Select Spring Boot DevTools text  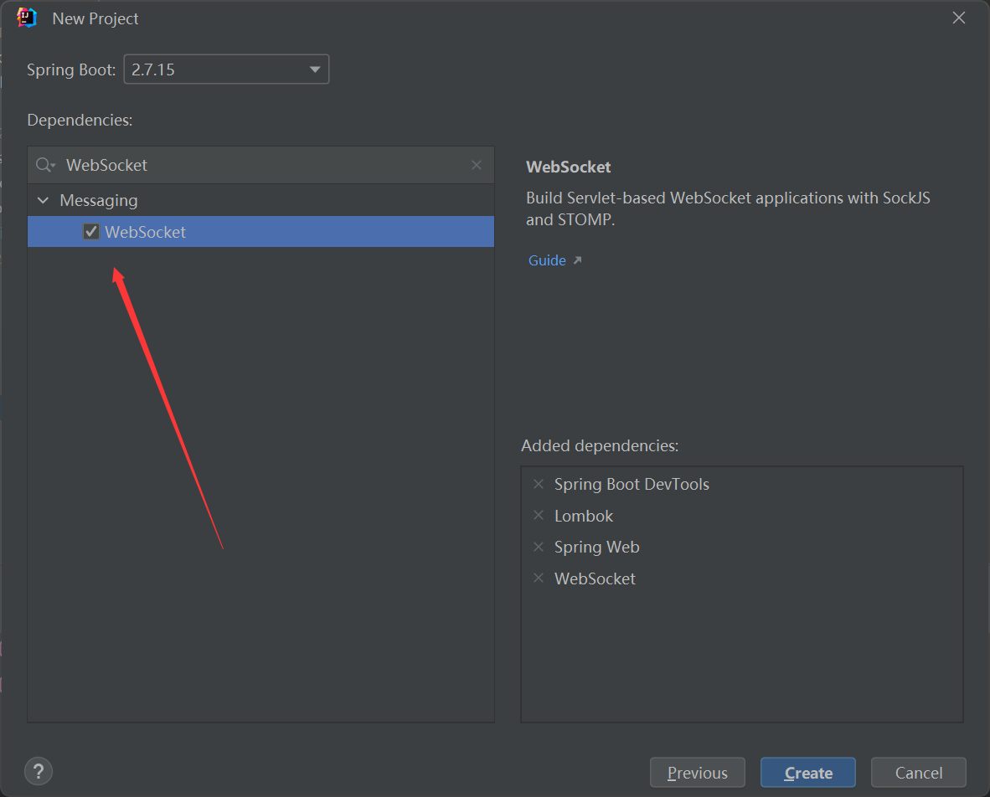pyautogui.click(x=632, y=484)
